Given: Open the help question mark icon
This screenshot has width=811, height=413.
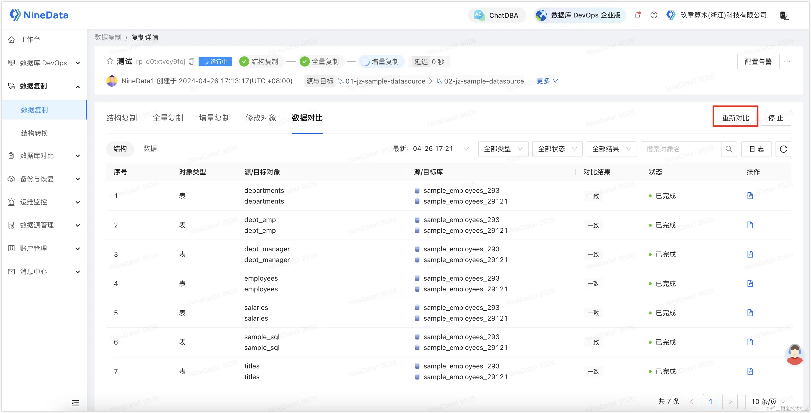Looking at the screenshot, I should pos(654,15).
